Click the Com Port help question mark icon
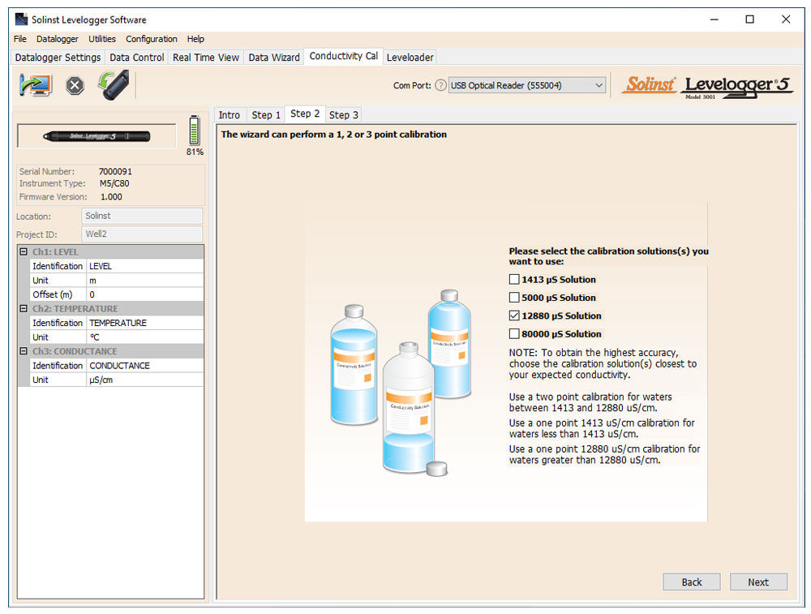The height and width of the screenshot is (614, 811). pos(440,85)
